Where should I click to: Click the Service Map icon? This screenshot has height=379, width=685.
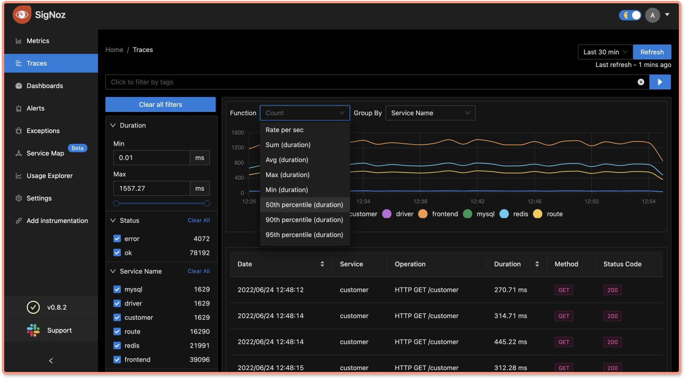(x=19, y=153)
